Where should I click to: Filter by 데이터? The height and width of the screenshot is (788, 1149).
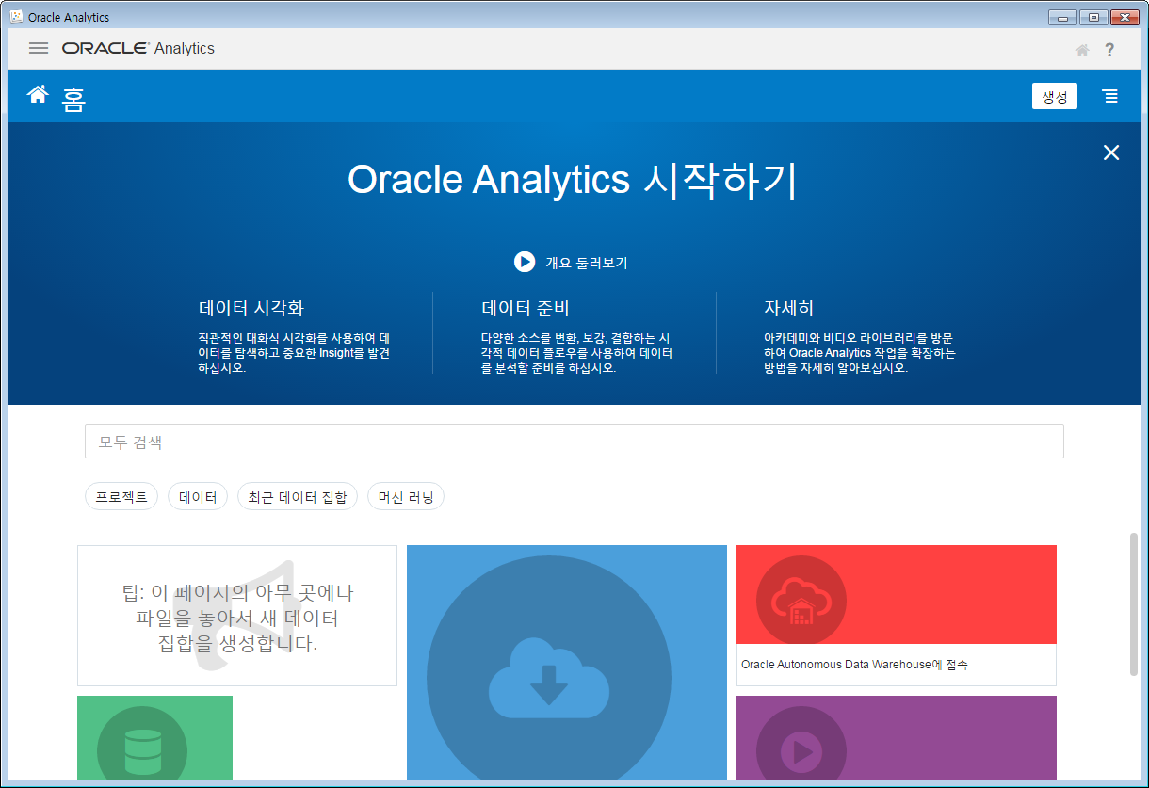click(198, 497)
